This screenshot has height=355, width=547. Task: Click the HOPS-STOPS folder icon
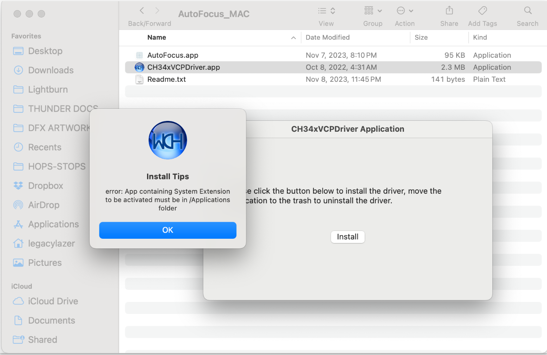[x=18, y=166]
